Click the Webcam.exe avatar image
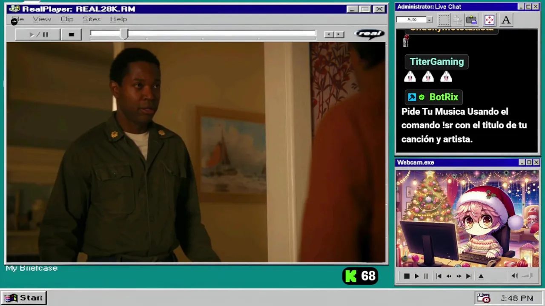Viewport: 545px width, 306px height. tap(467, 219)
